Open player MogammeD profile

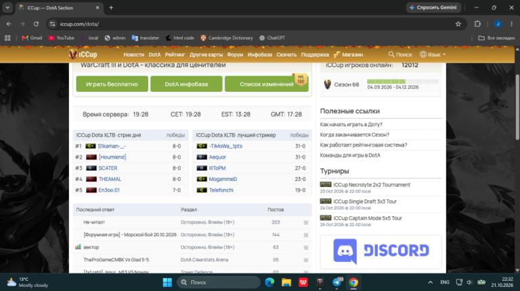point(223,179)
